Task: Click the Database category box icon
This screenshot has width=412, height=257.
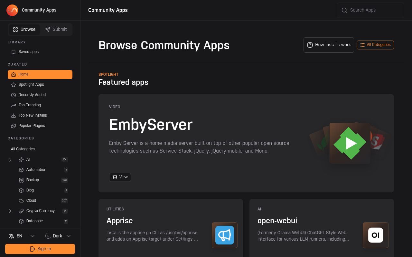Action: 21,221
